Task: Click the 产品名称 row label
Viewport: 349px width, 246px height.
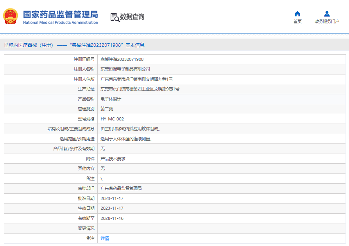Action: pyautogui.click(x=86, y=99)
